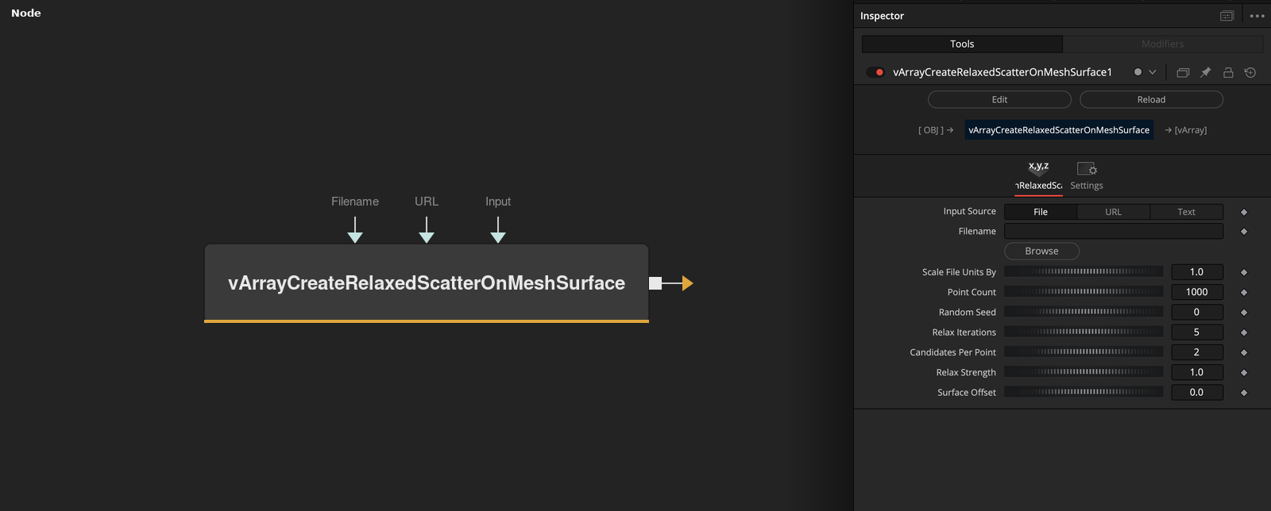Toggle the keyframe diamond for Relax Strength
This screenshot has width=1271, height=511.
coord(1244,373)
